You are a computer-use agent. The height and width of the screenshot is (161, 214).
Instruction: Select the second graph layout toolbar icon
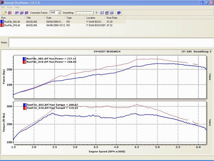(21, 13)
